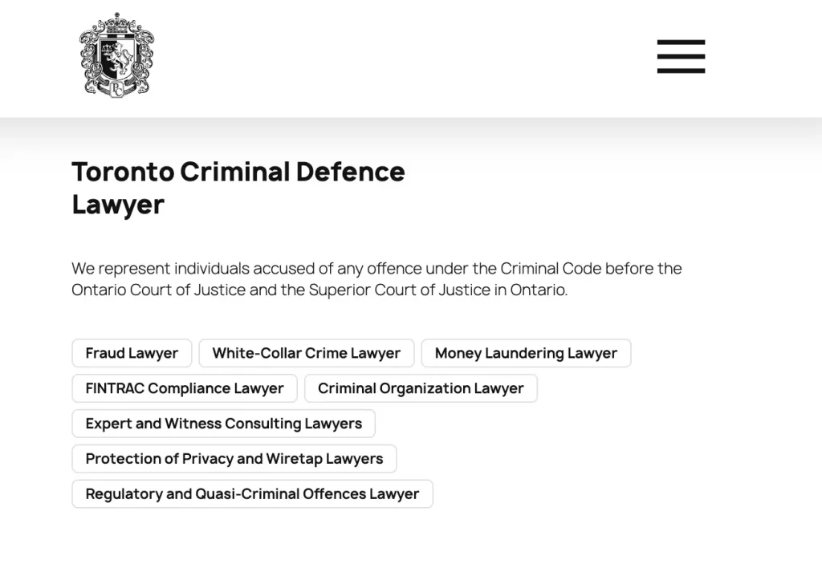Tap the hamburger icon to reveal site navigation
Screen dimensions: 822x568
tap(681, 56)
